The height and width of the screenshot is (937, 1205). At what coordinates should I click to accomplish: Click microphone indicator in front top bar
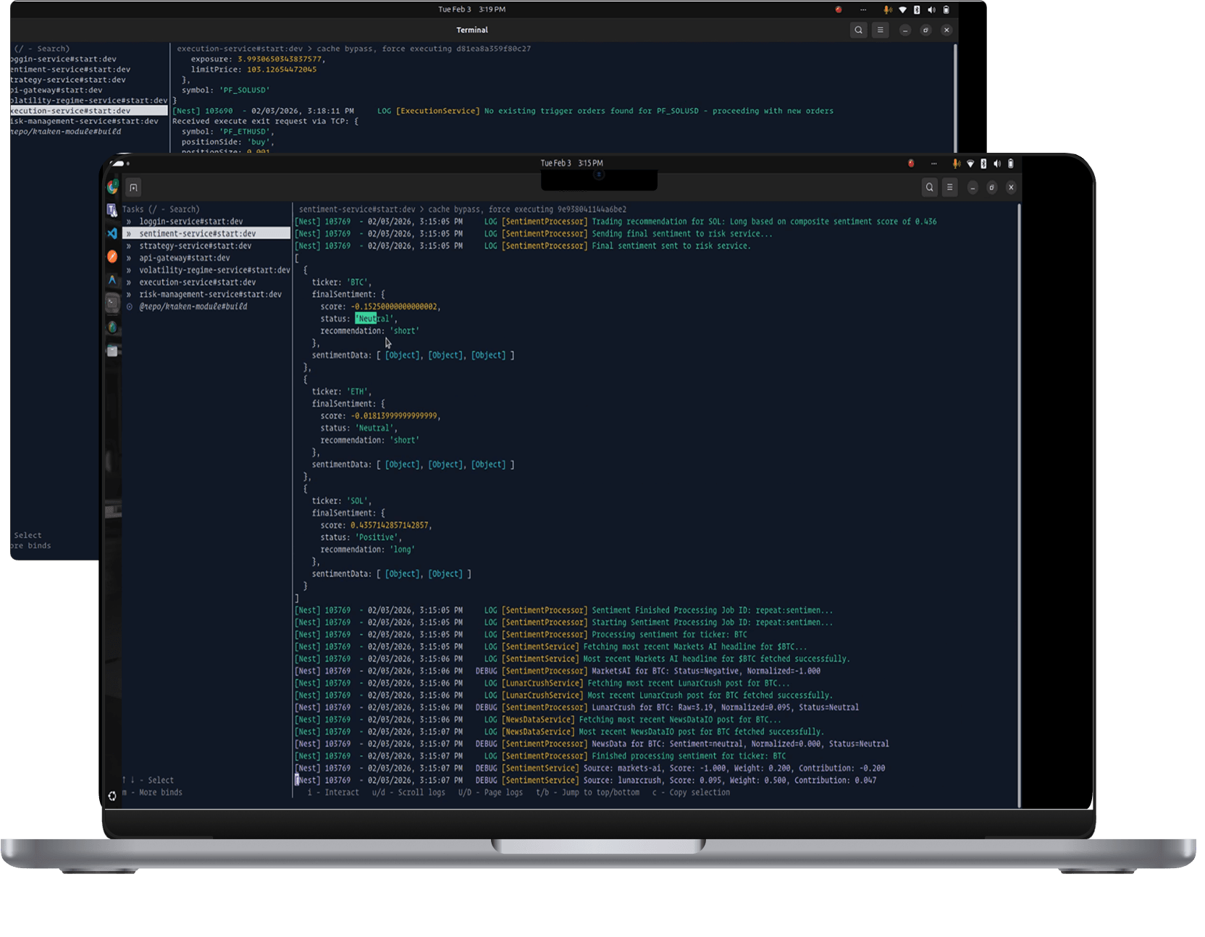(x=957, y=164)
